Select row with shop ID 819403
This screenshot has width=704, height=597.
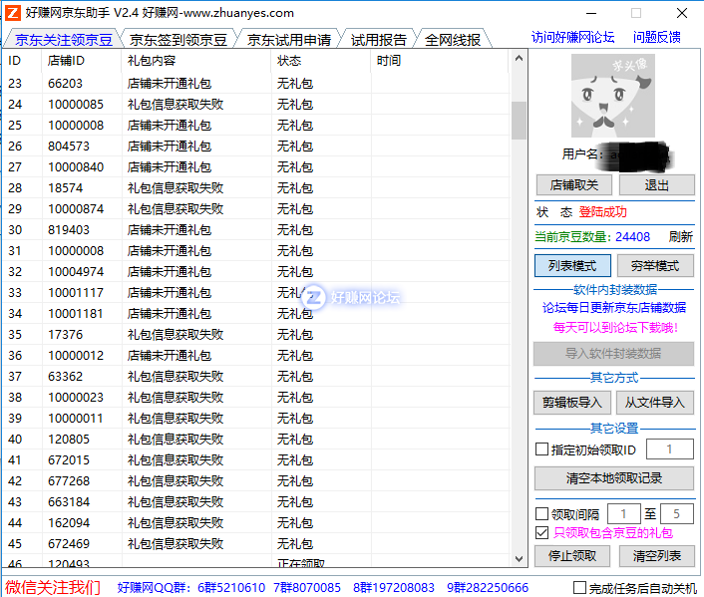(256, 230)
